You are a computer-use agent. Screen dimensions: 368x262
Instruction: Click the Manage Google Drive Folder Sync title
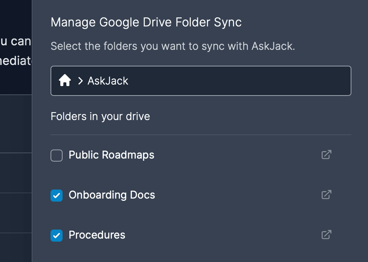(x=146, y=23)
